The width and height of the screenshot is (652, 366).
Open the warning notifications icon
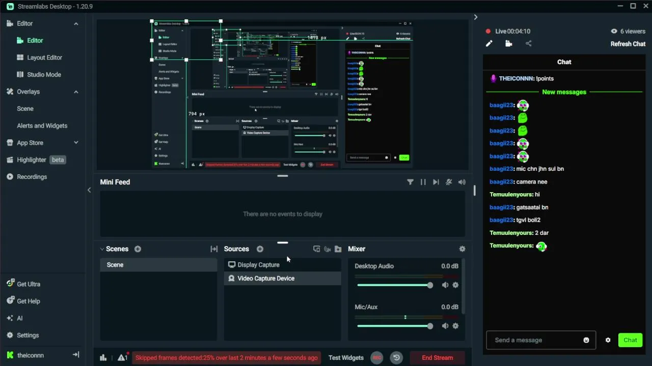pos(122,357)
